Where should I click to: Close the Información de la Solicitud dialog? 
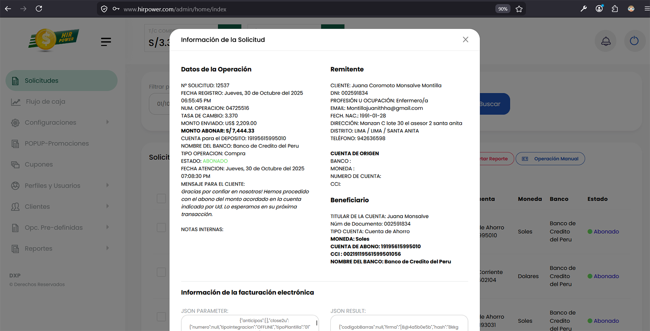click(466, 39)
